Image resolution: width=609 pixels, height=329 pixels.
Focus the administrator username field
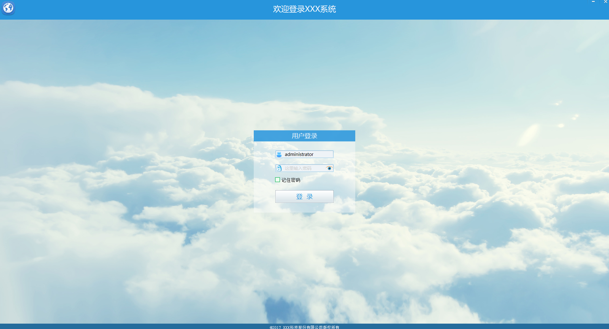(x=304, y=154)
